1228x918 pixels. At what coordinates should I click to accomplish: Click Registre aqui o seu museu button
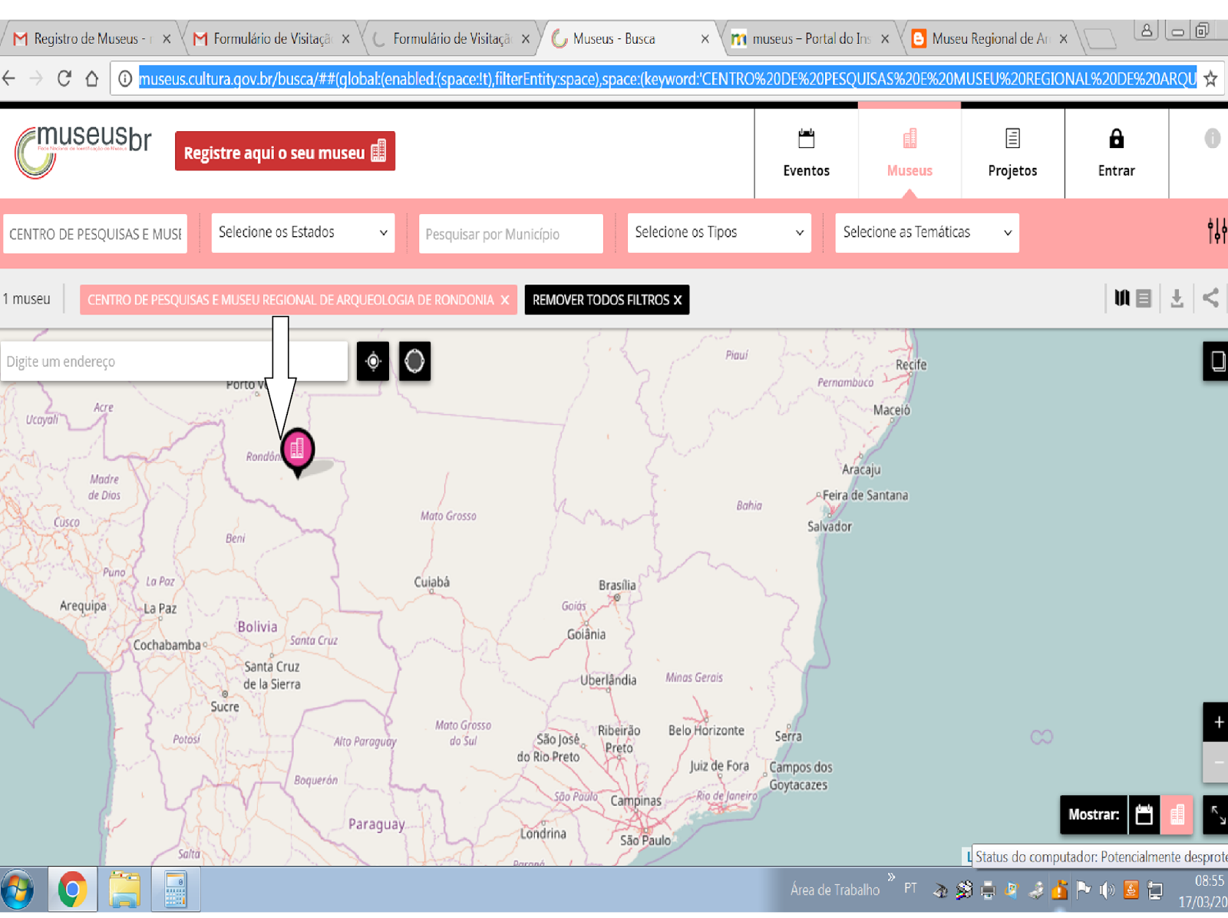pyautogui.click(x=285, y=151)
